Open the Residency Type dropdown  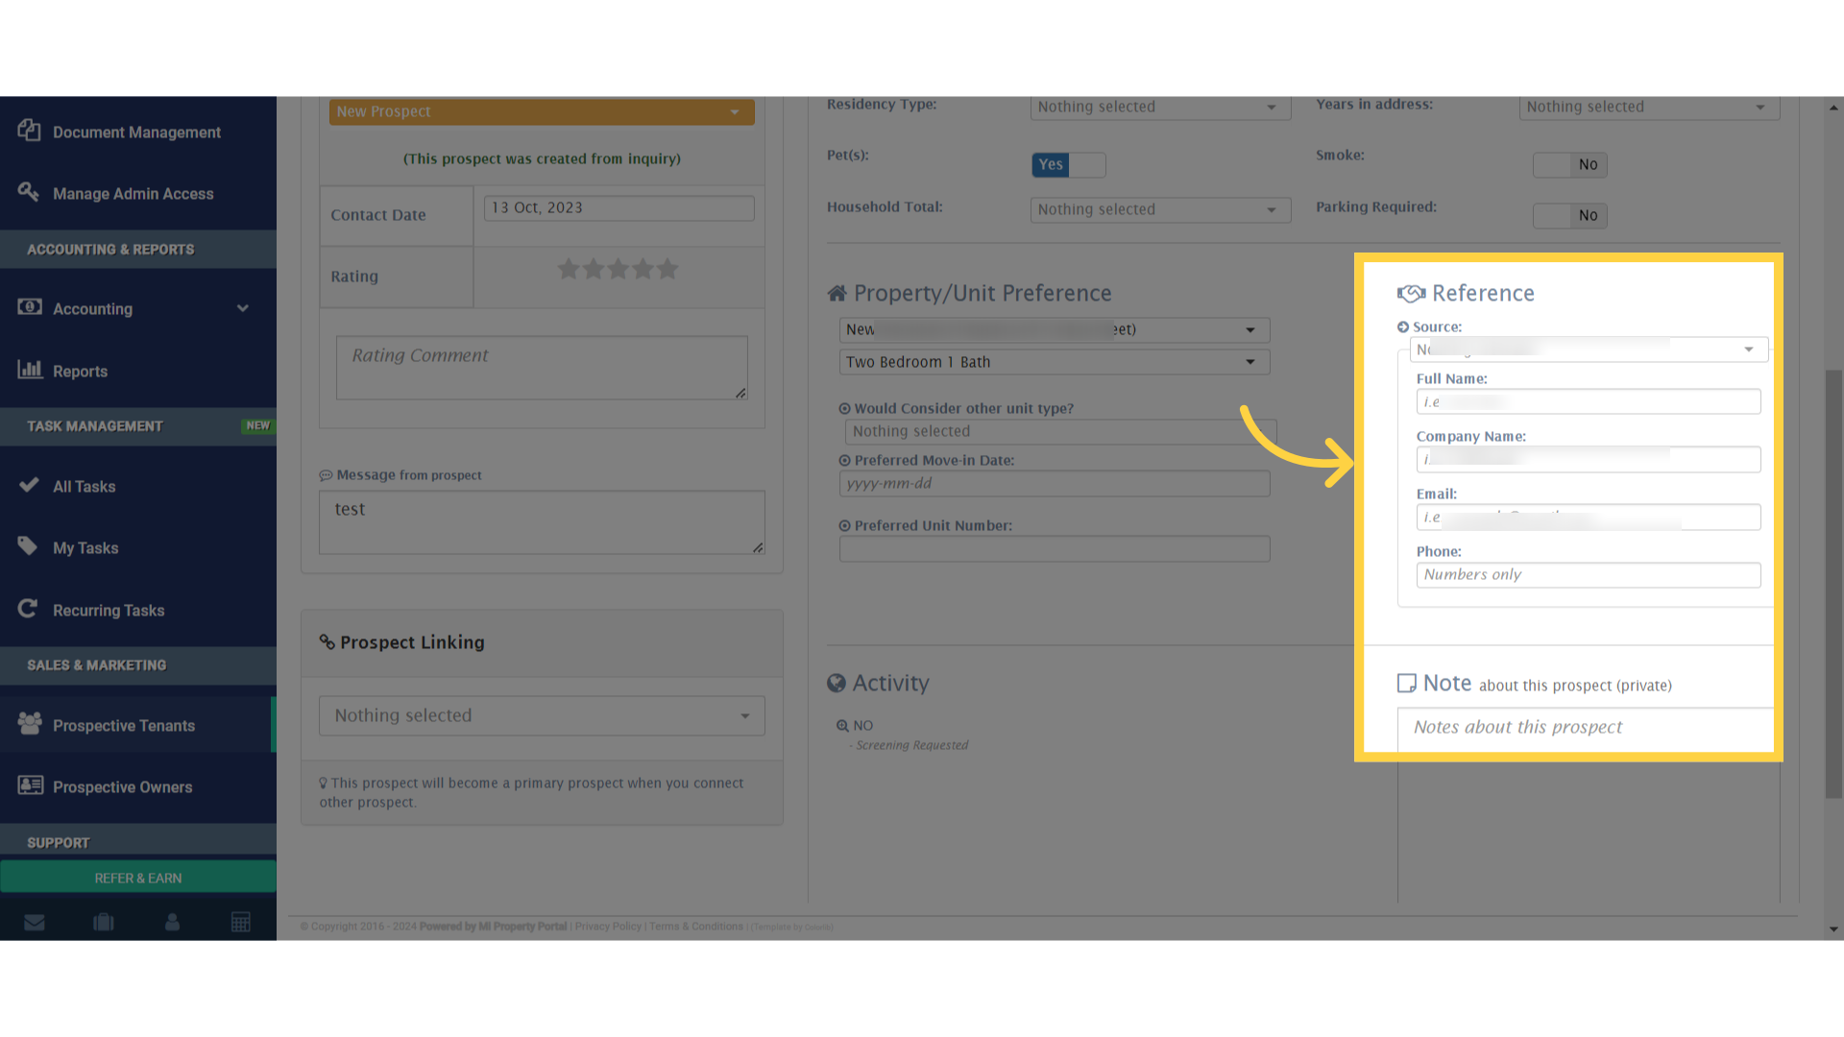point(1160,107)
